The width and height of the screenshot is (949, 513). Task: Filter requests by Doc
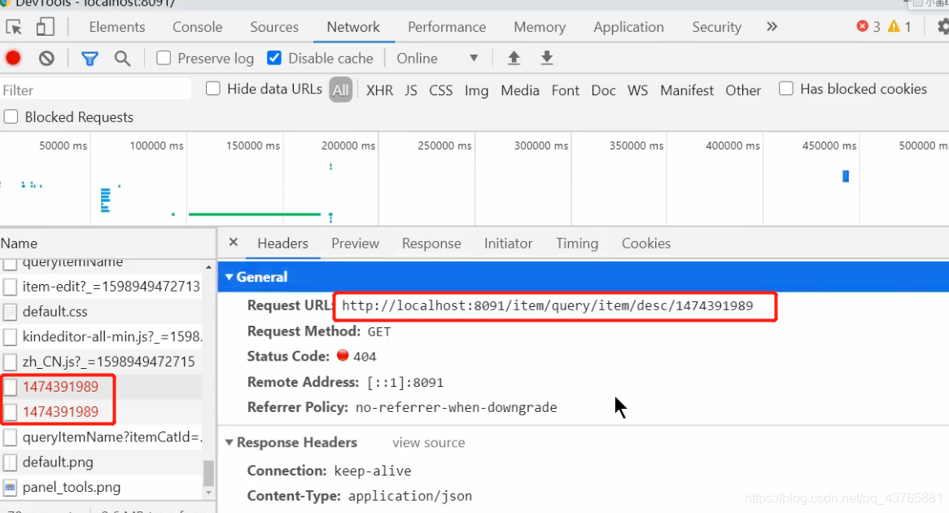pyautogui.click(x=603, y=90)
